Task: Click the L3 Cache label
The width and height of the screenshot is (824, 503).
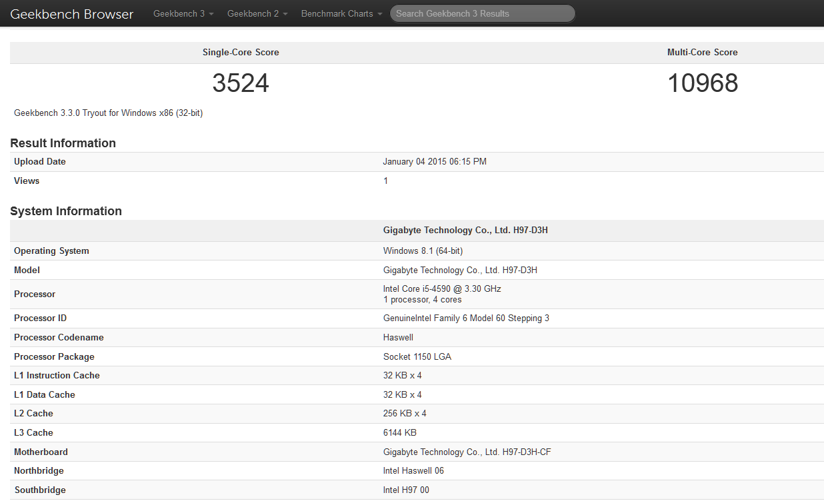Action: [33, 433]
